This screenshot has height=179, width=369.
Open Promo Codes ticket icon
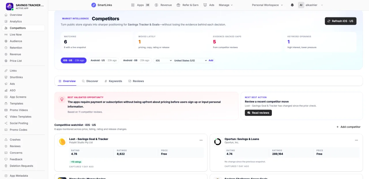[x=6, y=130]
